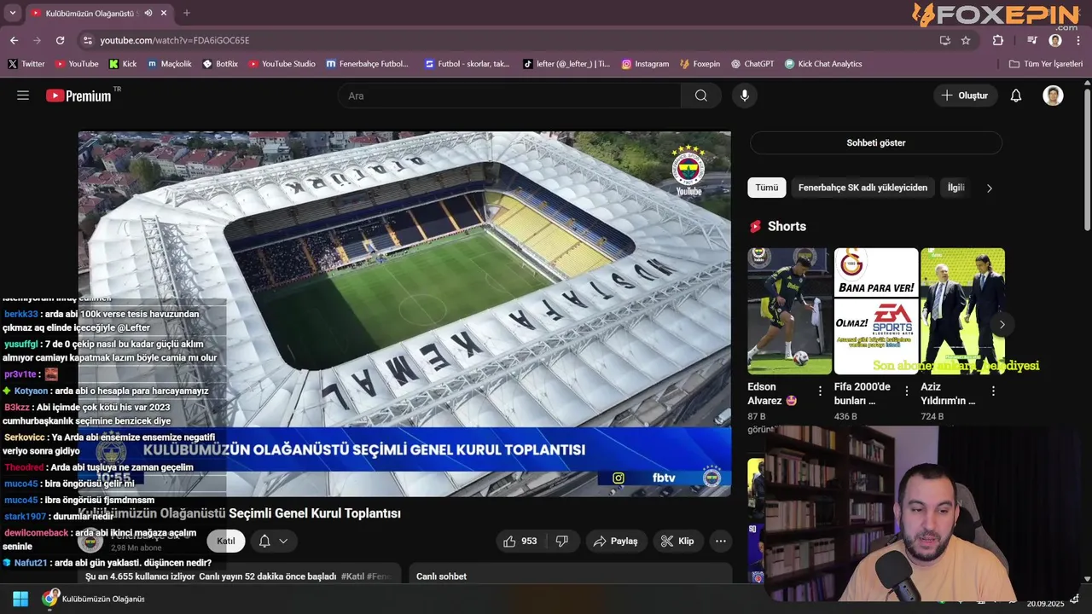1092x614 pixels.
Task: Click Paylaş share button
Action: [x=616, y=542]
